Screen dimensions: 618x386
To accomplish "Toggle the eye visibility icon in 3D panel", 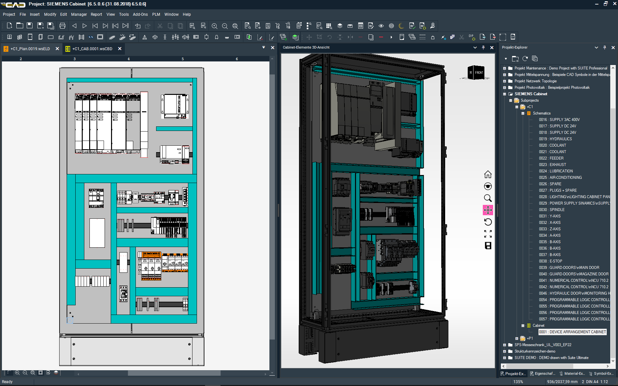I will pos(488,186).
